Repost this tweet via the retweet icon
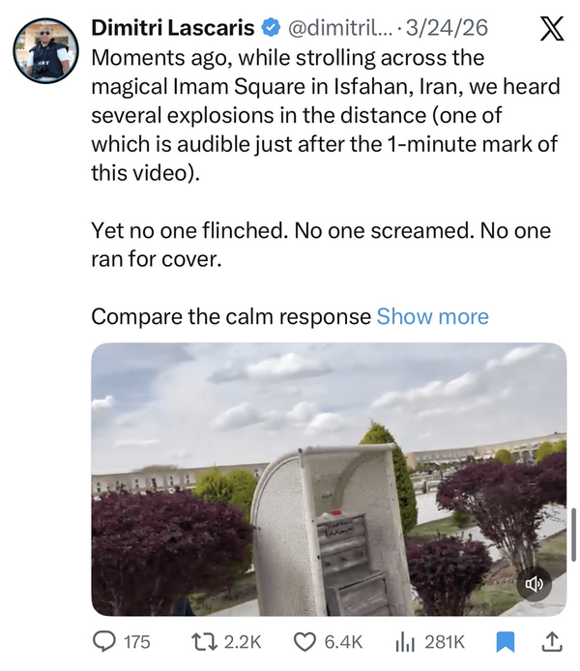Image resolution: width=580 pixels, height=671 pixels. (204, 642)
